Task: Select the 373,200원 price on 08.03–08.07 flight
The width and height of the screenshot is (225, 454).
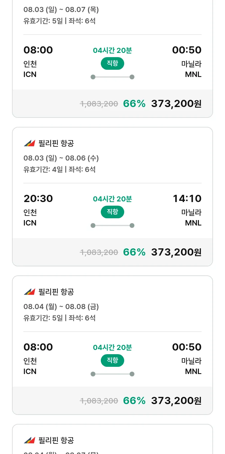Action: tap(176, 104)
